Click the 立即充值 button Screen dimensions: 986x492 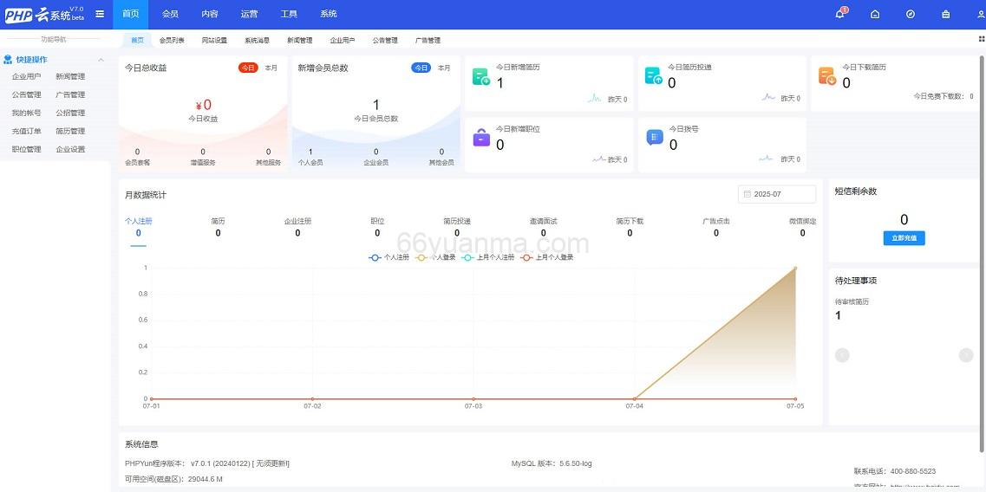(x=904, y=238)
